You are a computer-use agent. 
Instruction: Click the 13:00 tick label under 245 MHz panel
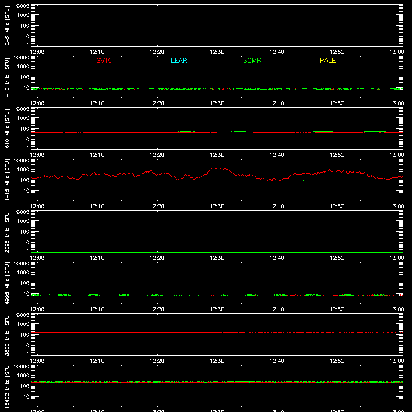[x=397, y=52]
